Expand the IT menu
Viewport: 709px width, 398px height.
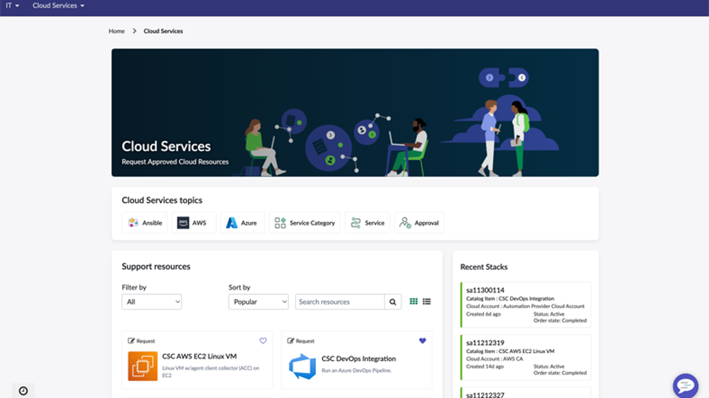pyautogui.click(x=12, y=6)
